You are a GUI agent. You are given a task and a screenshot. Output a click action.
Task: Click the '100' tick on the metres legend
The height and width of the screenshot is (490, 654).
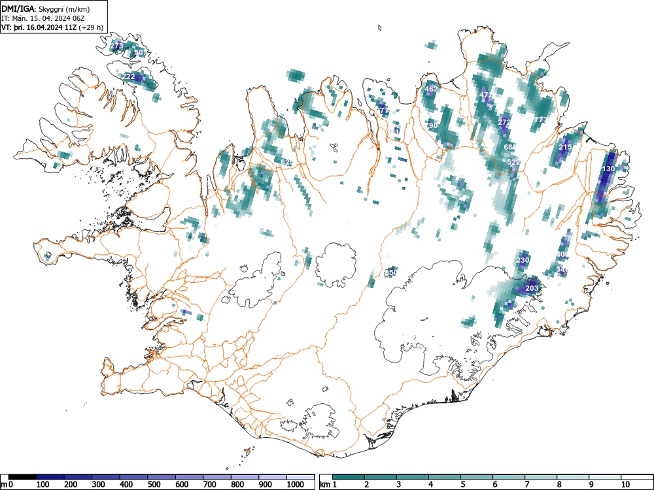pos(43,485)
